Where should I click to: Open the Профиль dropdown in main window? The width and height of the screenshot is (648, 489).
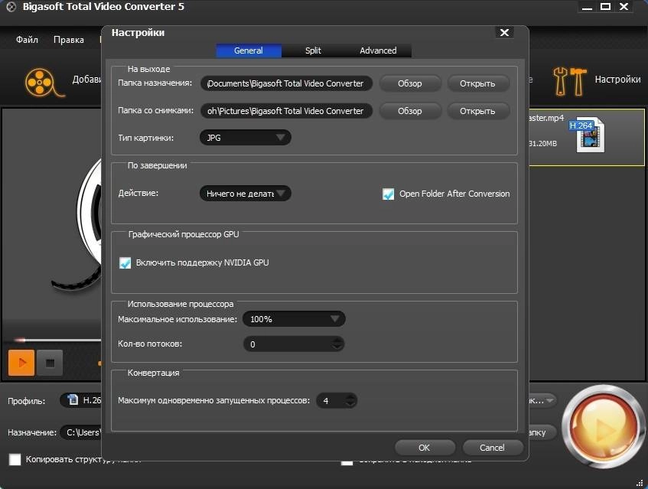tap(81, 400)
